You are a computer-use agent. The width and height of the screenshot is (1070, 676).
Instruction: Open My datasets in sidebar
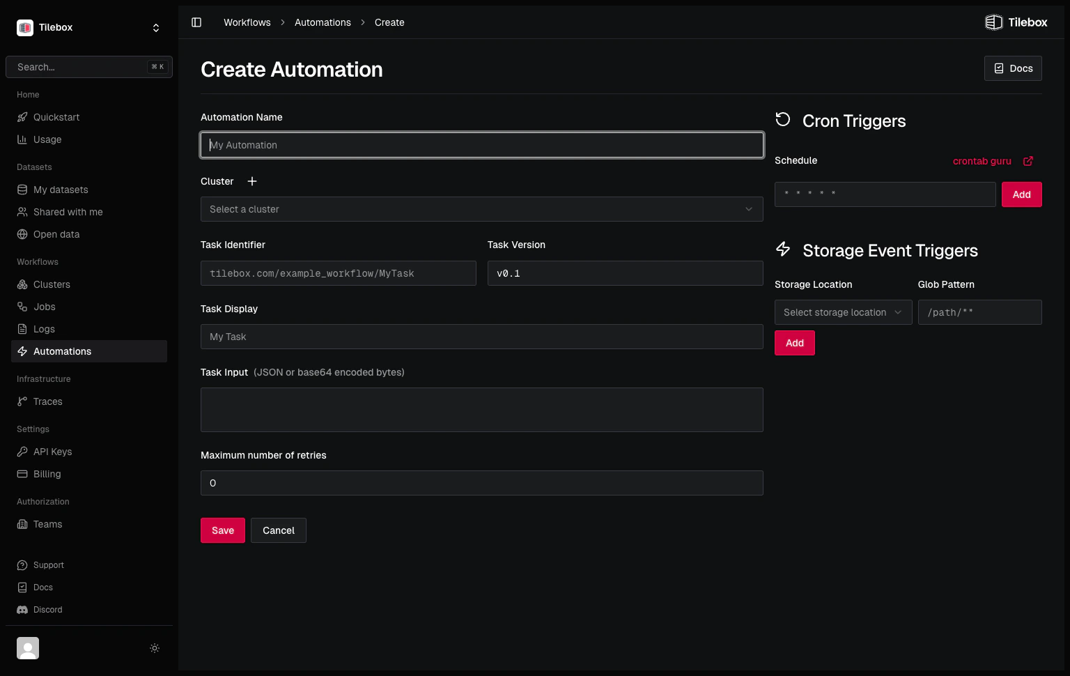89,190
